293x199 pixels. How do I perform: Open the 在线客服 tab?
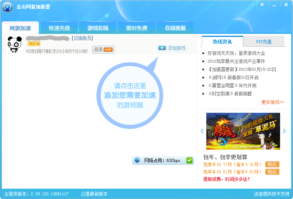point(175,28)
